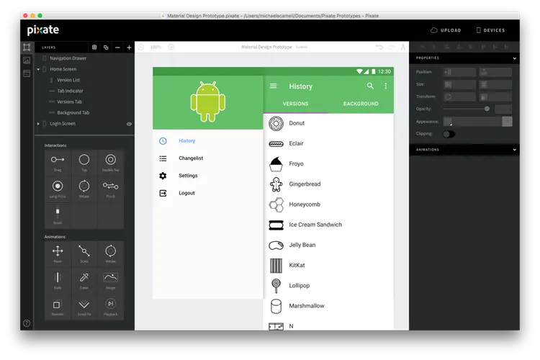Zoom in the canvas with plus circle
Viewport: 540px width, 360px height.
tap(171, 47)
